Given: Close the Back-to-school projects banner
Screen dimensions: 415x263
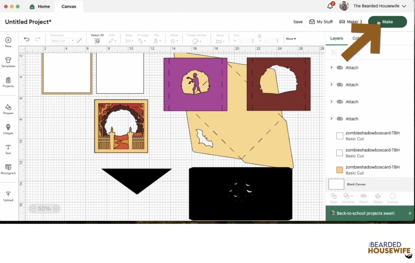Looking at the screenshot, I should (x=410, y=213).
